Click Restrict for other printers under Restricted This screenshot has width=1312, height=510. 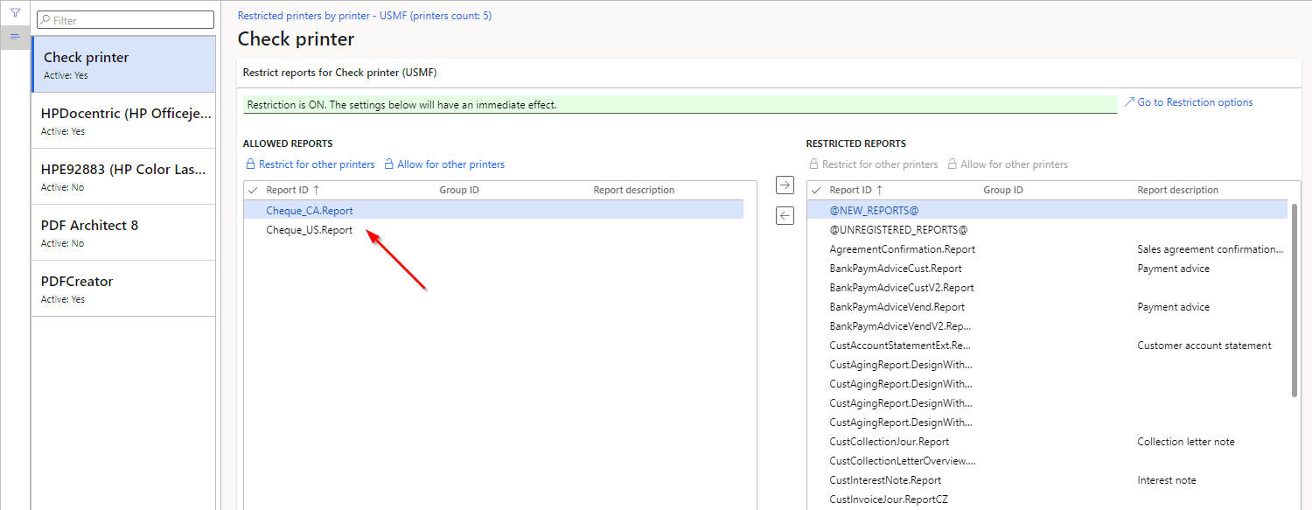click(x=873, y=164)
